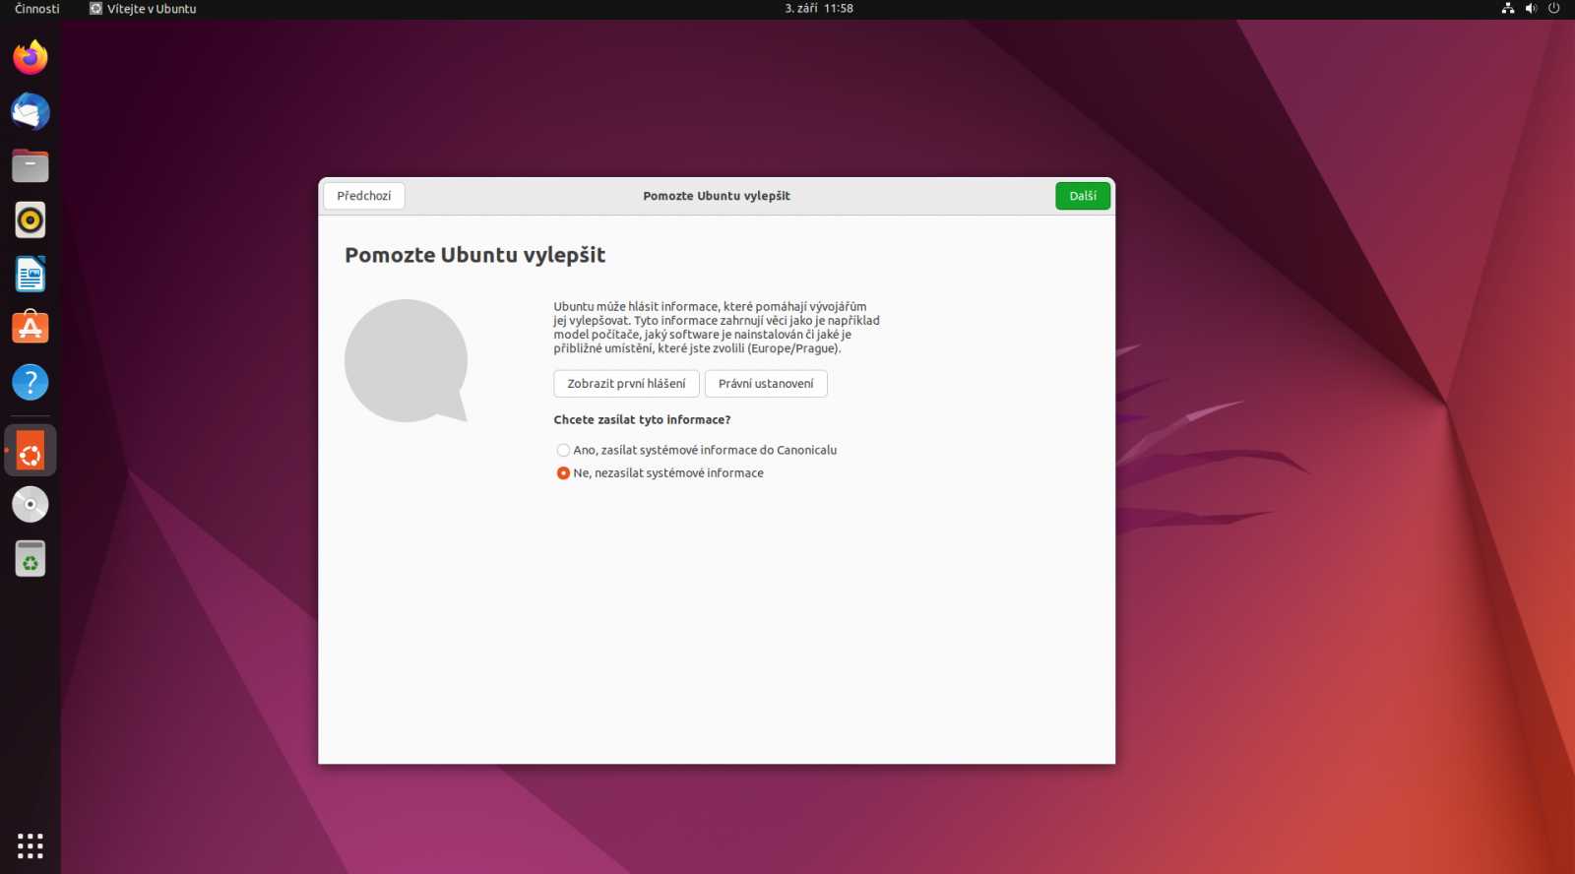The image size is (1575, 874).
Task: Click Zobrazit první hlášení button
Action: [626, 384]
